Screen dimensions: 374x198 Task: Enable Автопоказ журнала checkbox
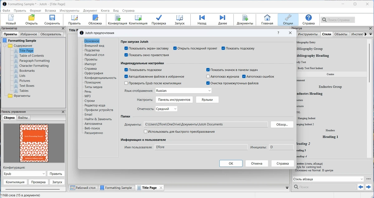coord(208,77)
